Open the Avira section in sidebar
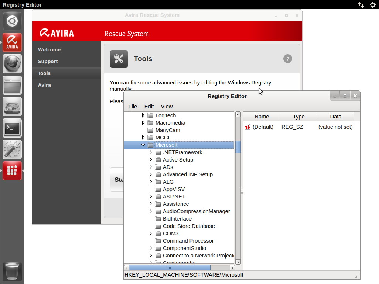379x284 pixels. [x=44, y=85]
